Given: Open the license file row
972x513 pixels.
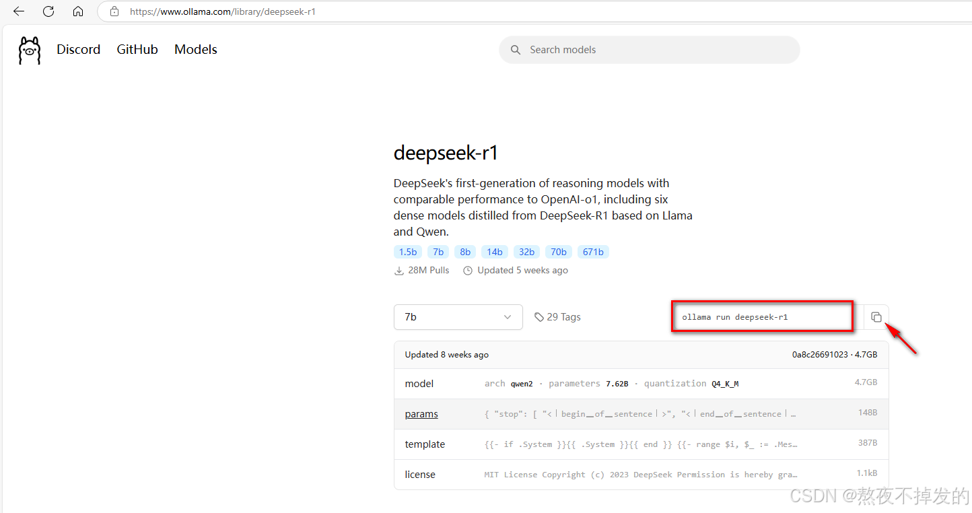Looking at the screenshot, I should [641, 475].
